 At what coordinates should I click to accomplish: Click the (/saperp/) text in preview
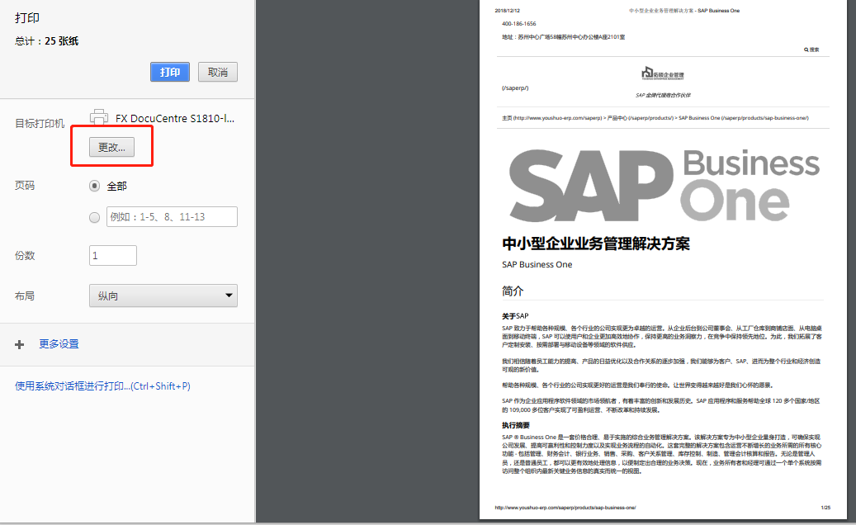pos(515,87)
